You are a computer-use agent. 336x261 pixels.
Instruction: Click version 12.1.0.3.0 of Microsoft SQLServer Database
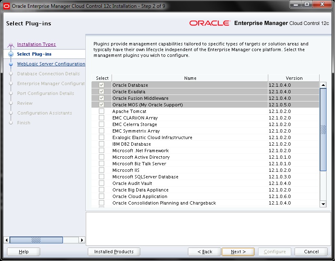click(280, 177)
